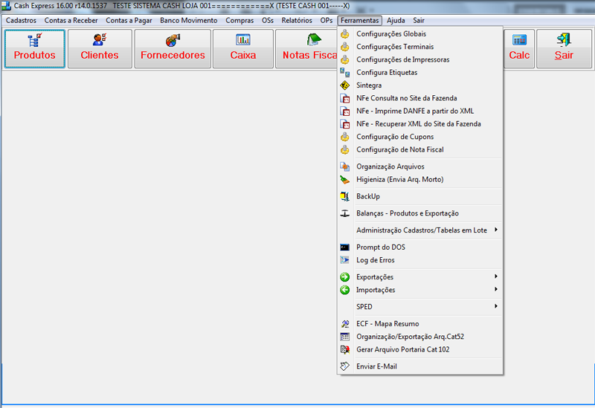The image size is (595, 408).
Task: Expand the SPED submenu arrow
Action: coord(496,306)
